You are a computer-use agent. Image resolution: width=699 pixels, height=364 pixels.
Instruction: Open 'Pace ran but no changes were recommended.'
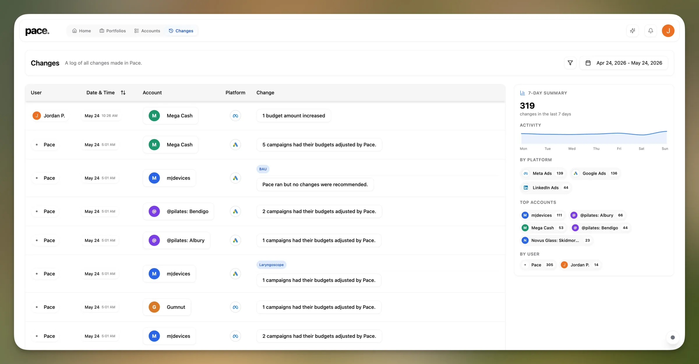[x=315, y=185]
